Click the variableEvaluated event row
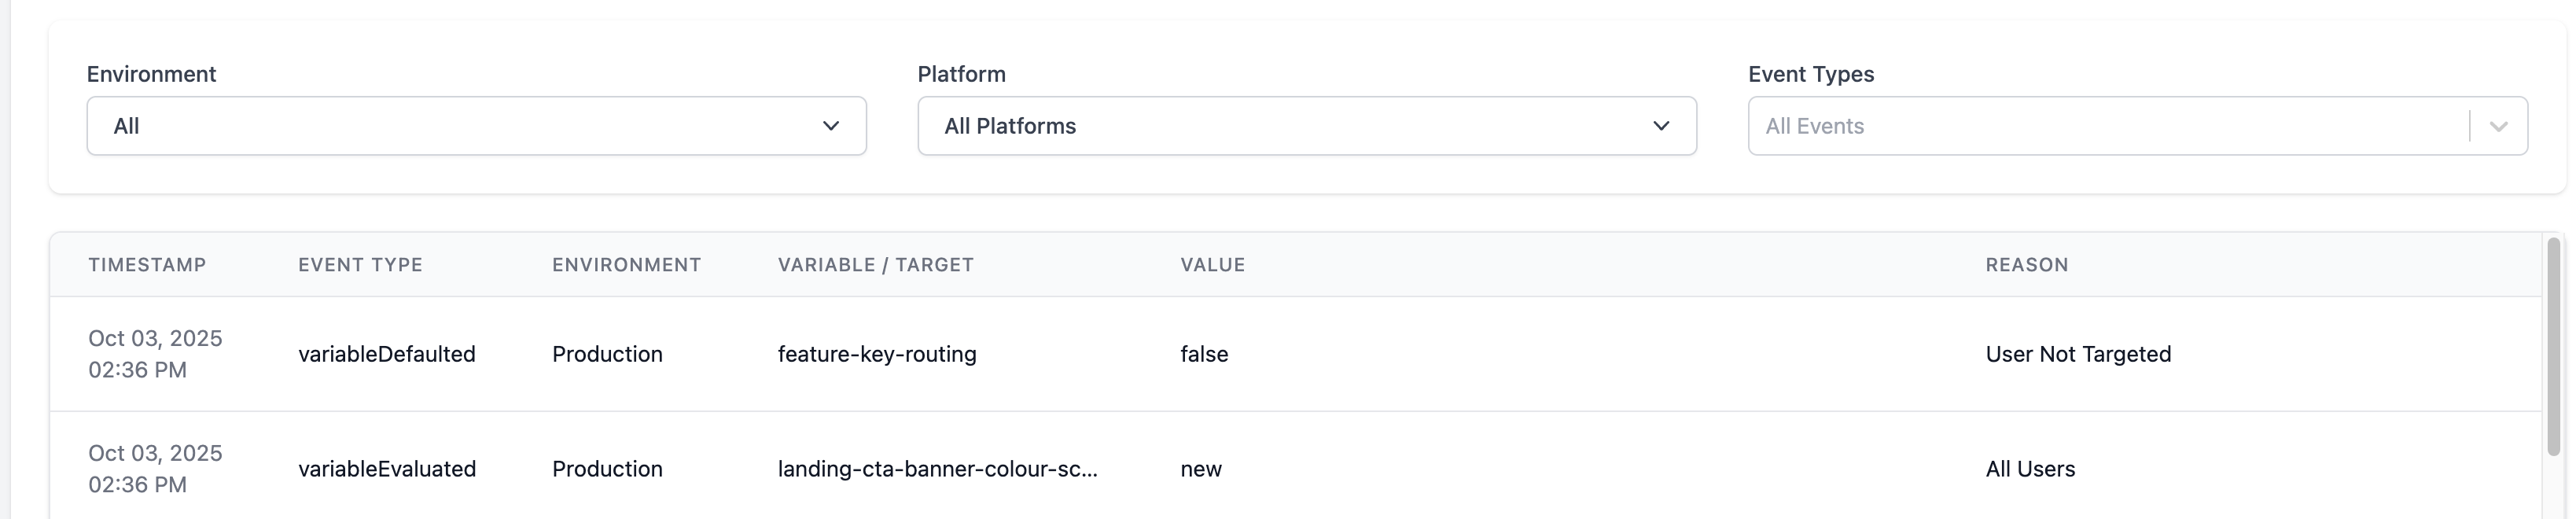Image resolution: width=2576 pixels, height=519 pixels. [386, 469]
